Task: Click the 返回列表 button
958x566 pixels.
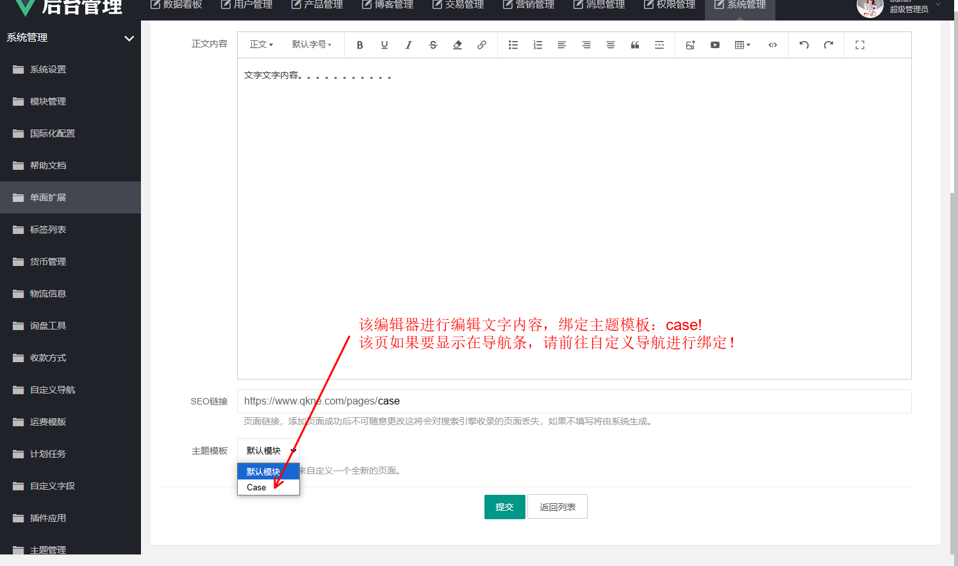Action: (x=557, y=507)
